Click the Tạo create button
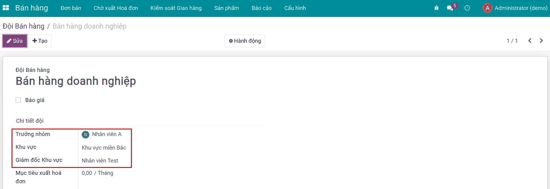 (40, 41)
